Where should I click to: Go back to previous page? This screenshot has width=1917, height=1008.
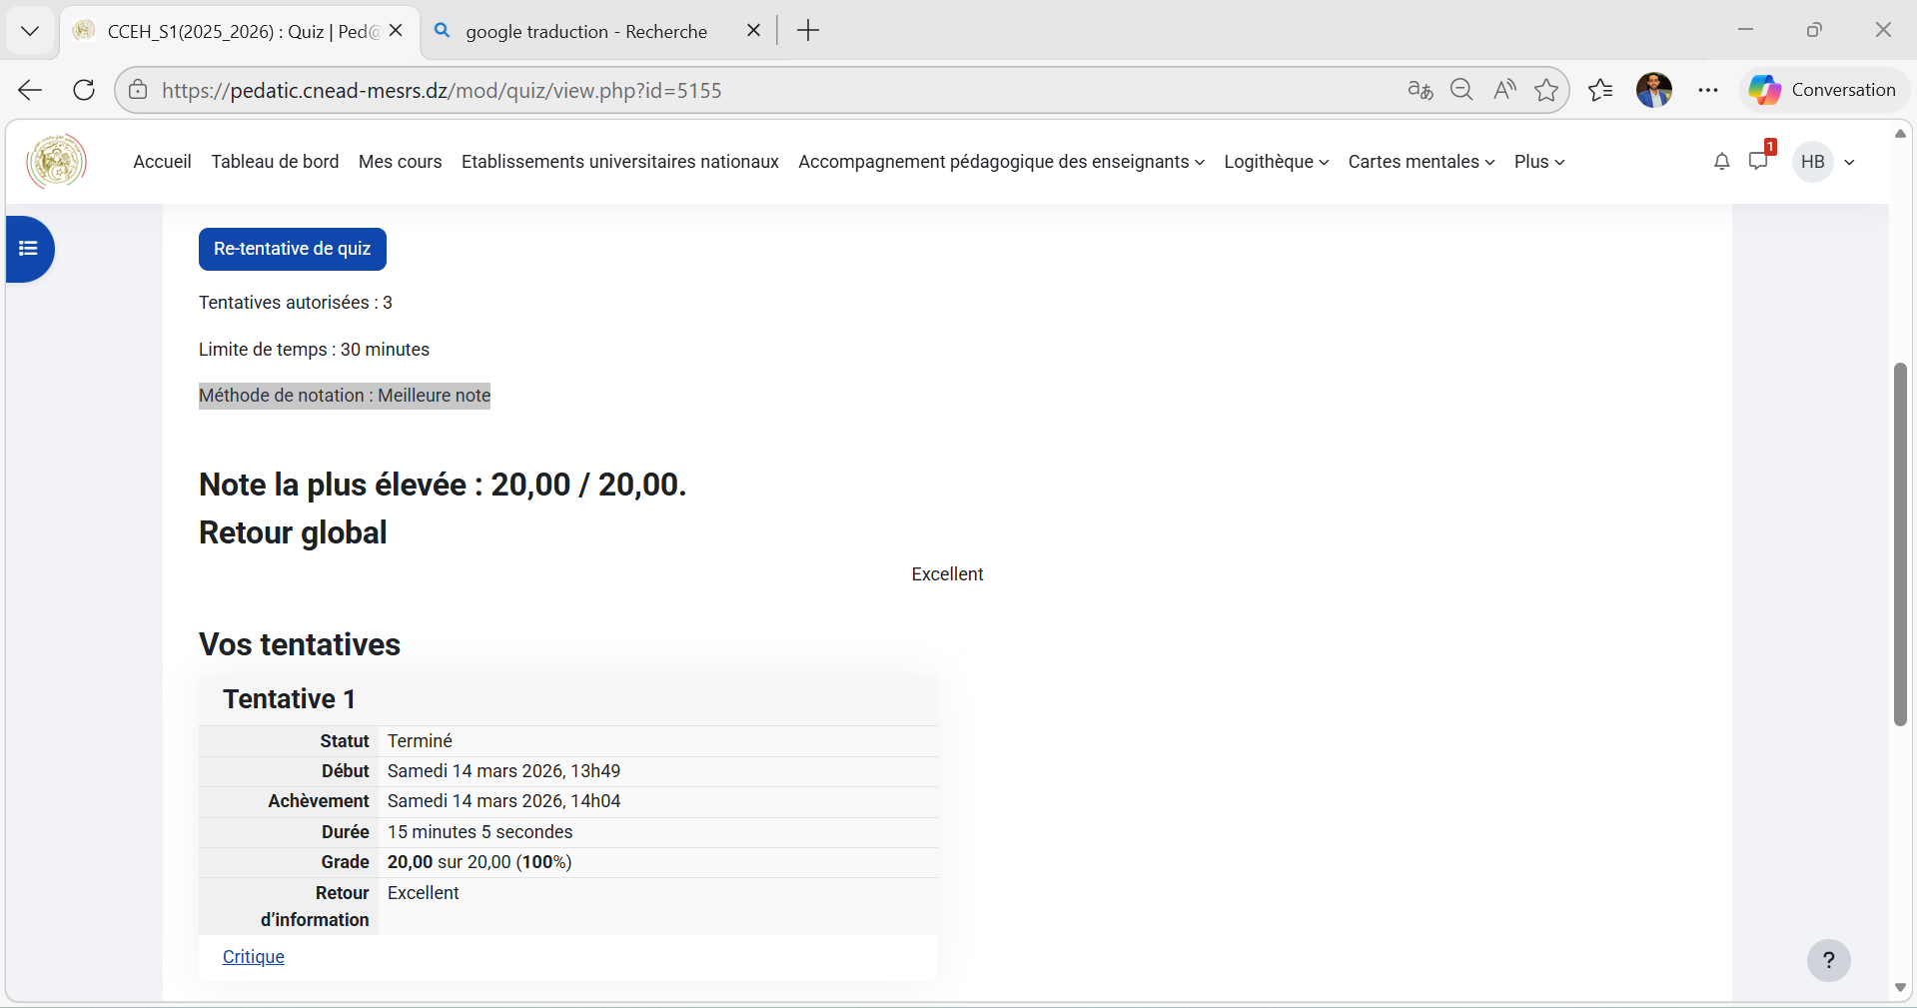click(30, 90)
